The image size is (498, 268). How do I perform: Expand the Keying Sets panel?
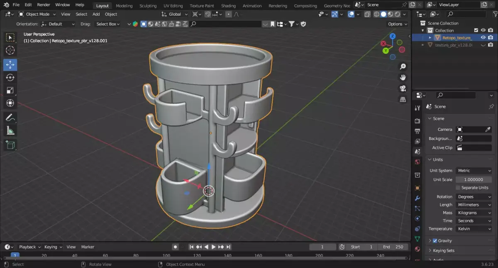click(x=444, y=251)
